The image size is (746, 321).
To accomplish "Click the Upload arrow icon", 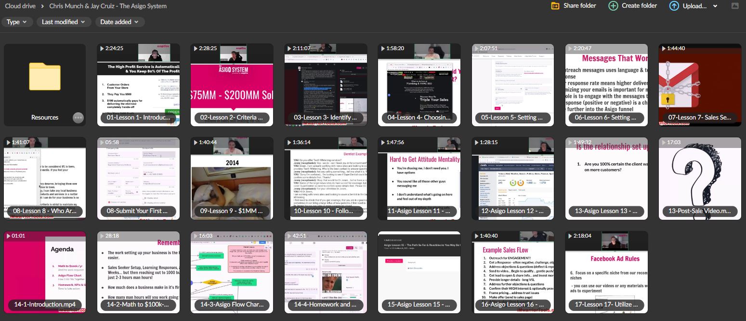I will pos(674,6).
